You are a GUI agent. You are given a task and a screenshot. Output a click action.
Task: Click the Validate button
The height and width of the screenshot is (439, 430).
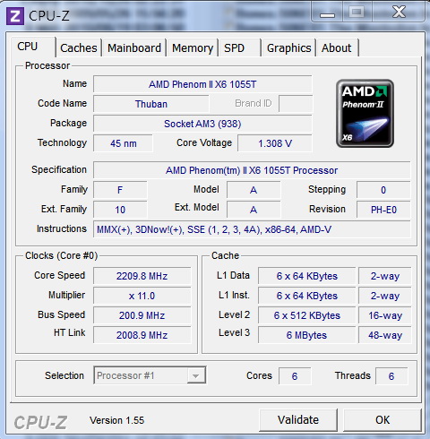click(298, 420)
